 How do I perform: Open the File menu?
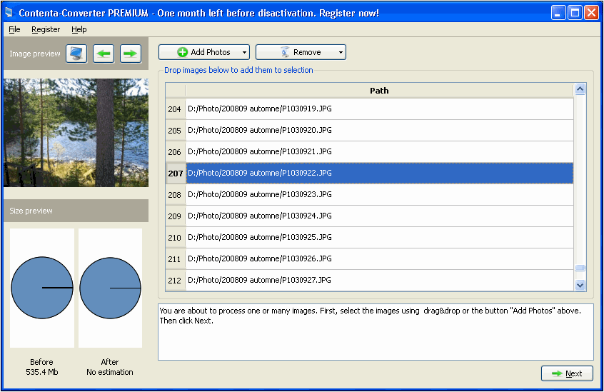[x=14, y=30]
